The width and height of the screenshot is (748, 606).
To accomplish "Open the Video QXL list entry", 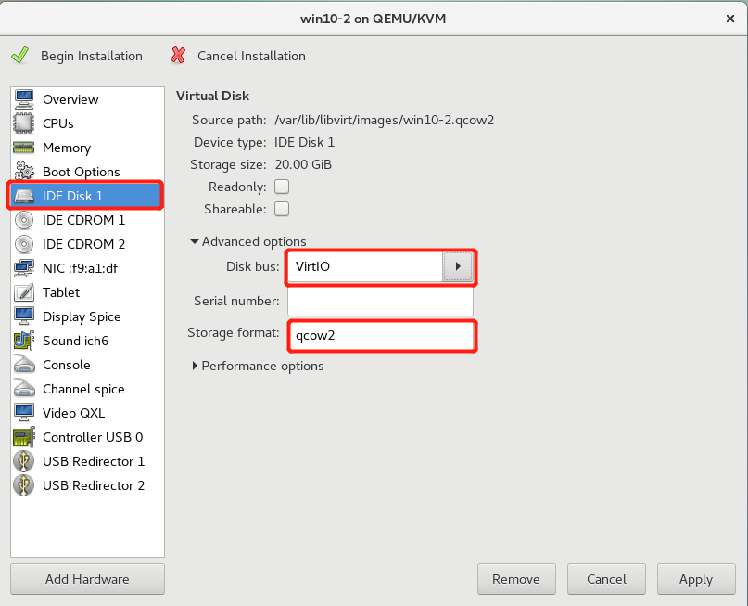I will click(x=87, y=413).
